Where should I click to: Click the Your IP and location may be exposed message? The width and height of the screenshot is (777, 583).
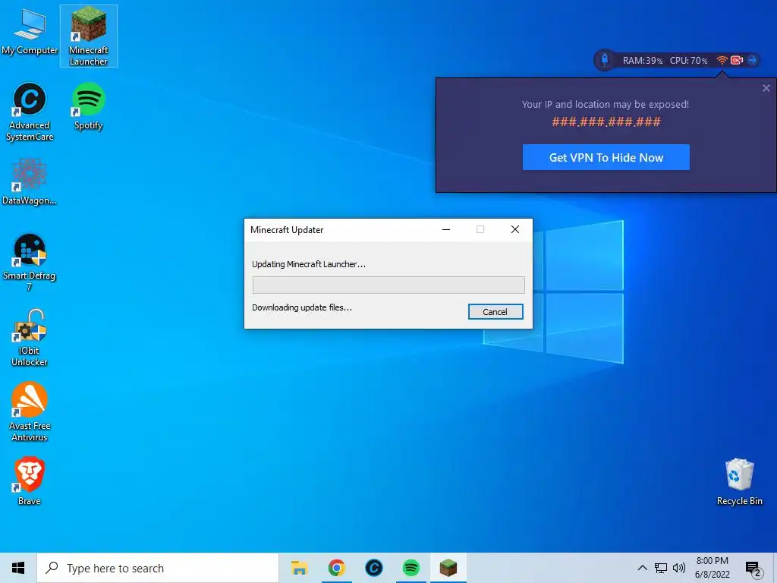click(605, 104)
